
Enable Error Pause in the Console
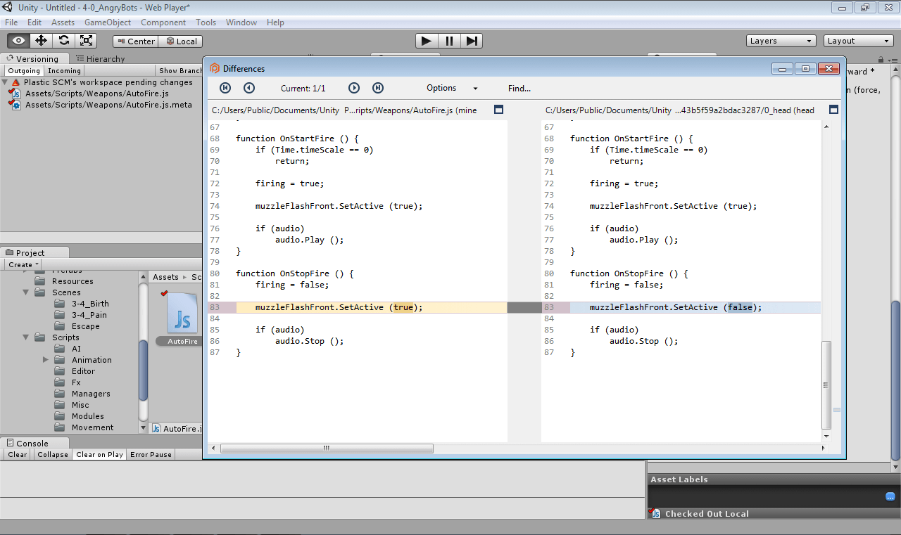pos(150,454)
